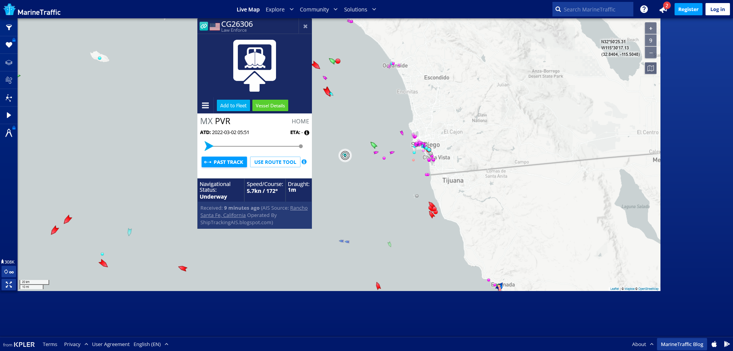Toggle vessel names infinity icon button
The width and height of the screenshot is (733, 351).
coord(9,272)
